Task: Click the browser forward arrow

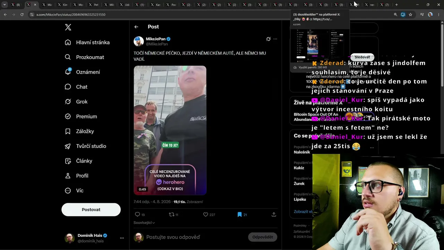Action: (x=14, y=15)
